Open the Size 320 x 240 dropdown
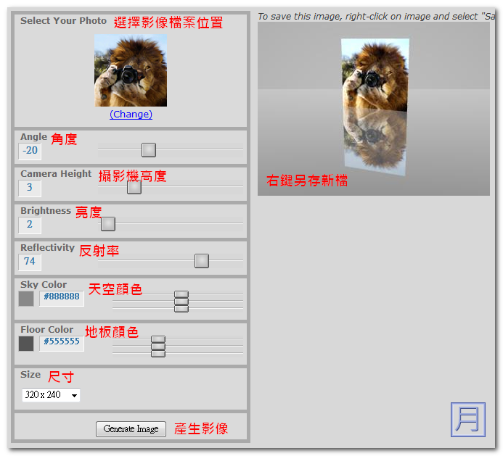 pyautogui.click(x=51, y=395)
